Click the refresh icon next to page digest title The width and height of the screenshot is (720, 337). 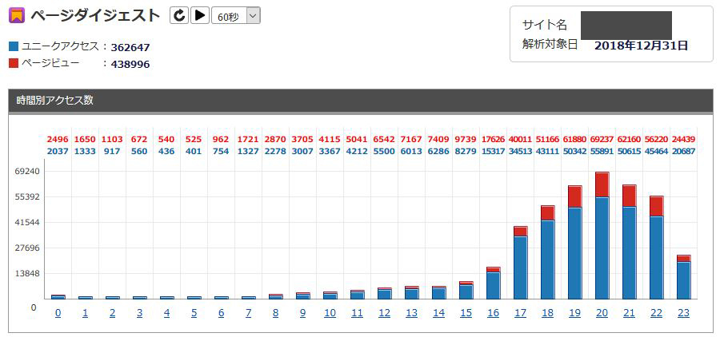click(x=179, y=16)
